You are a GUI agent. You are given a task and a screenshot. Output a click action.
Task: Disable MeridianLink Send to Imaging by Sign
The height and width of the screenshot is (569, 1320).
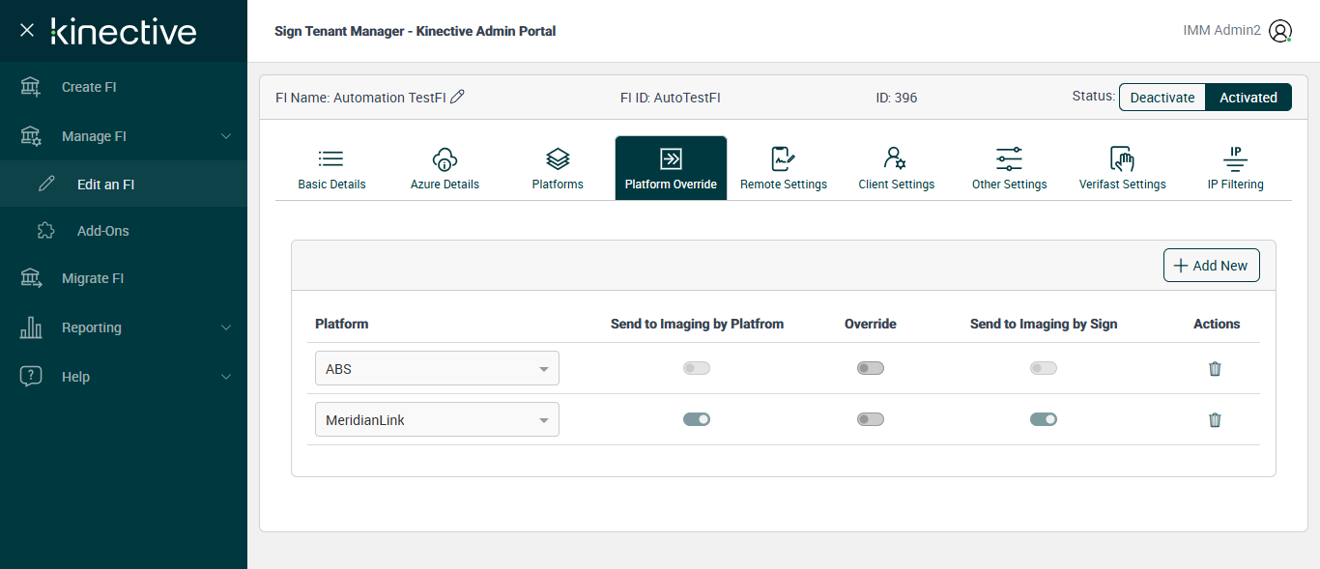pyautogui.click(x=1043, y=419)
